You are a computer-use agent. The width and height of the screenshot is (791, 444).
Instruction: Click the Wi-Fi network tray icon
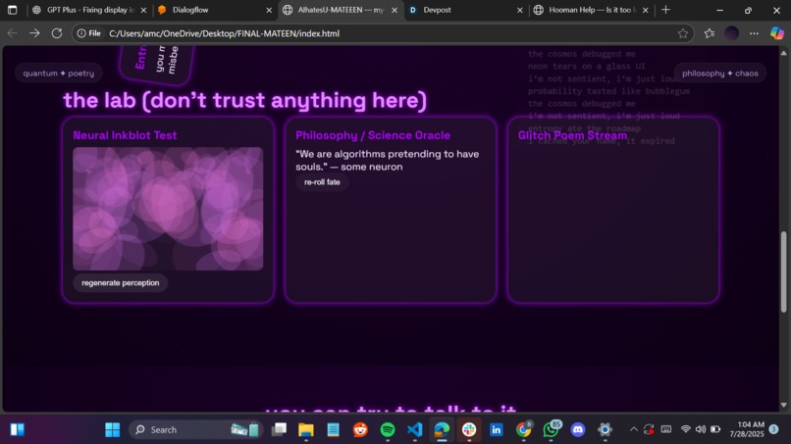click(x=686, y=429)
